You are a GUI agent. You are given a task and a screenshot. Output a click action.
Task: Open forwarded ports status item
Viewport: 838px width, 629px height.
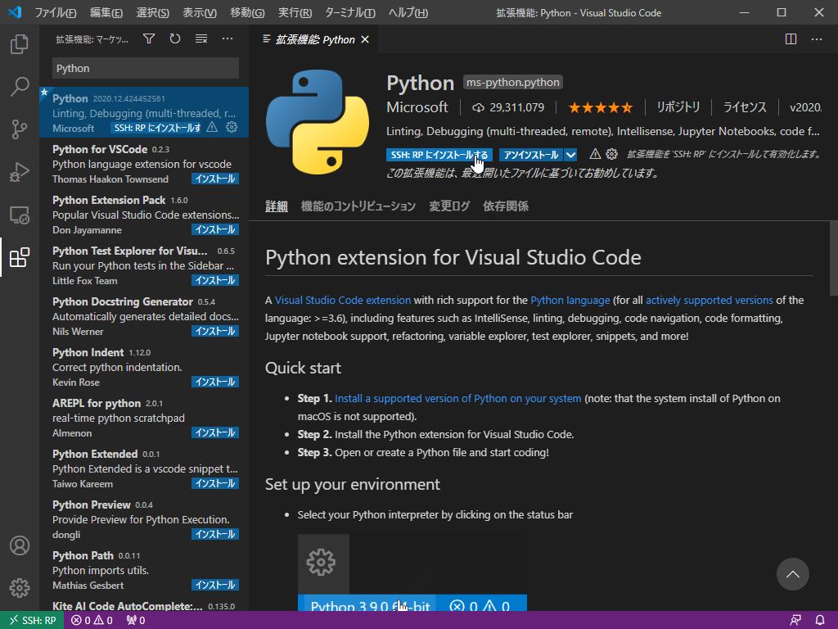point(135,621)
